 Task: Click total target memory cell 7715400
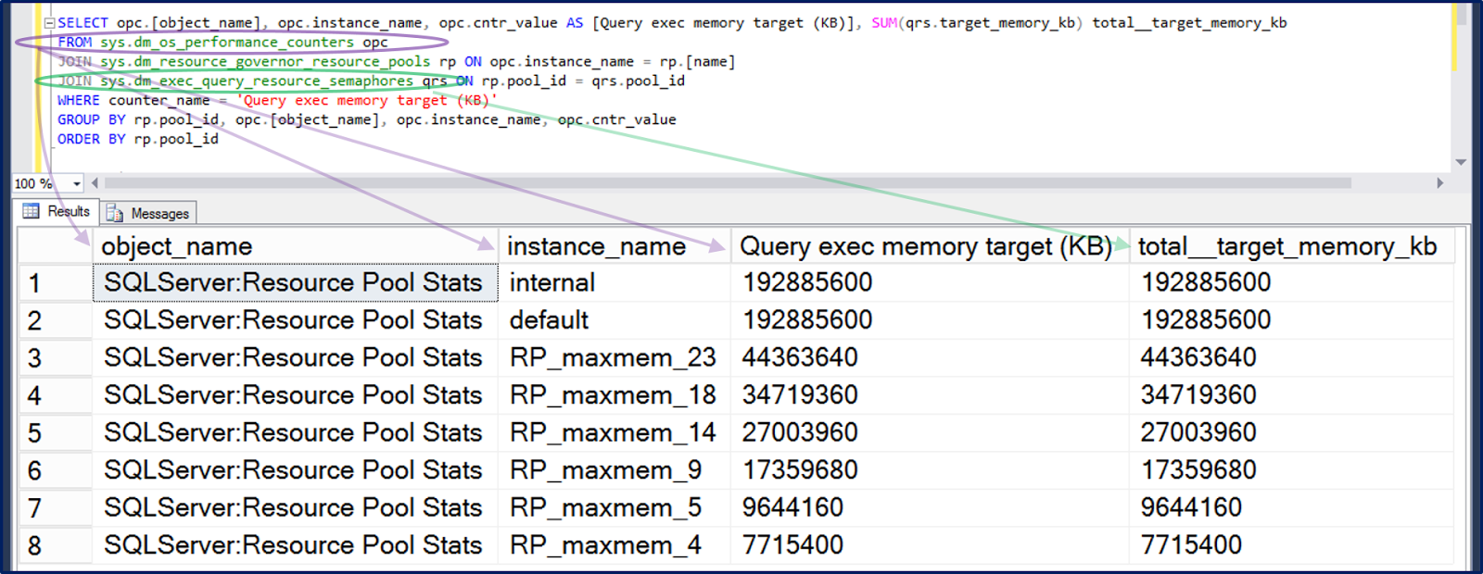tap(1291, 545)
